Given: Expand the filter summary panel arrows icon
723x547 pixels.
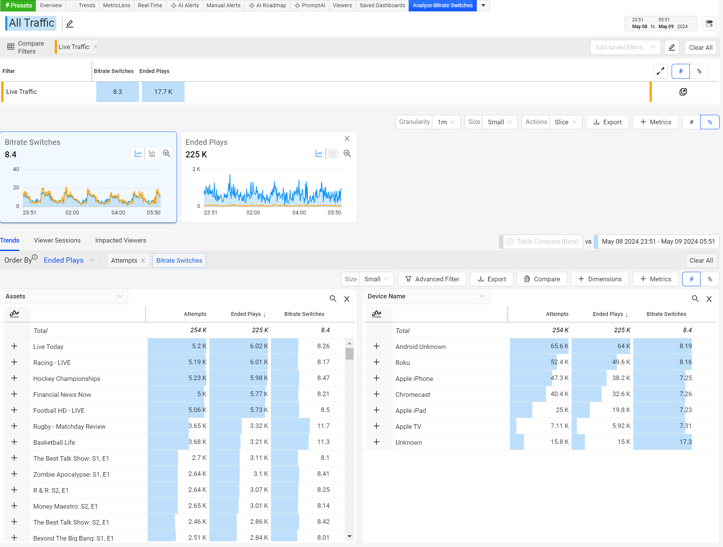Looking at the screenshot, I should [x=661, y=71].
